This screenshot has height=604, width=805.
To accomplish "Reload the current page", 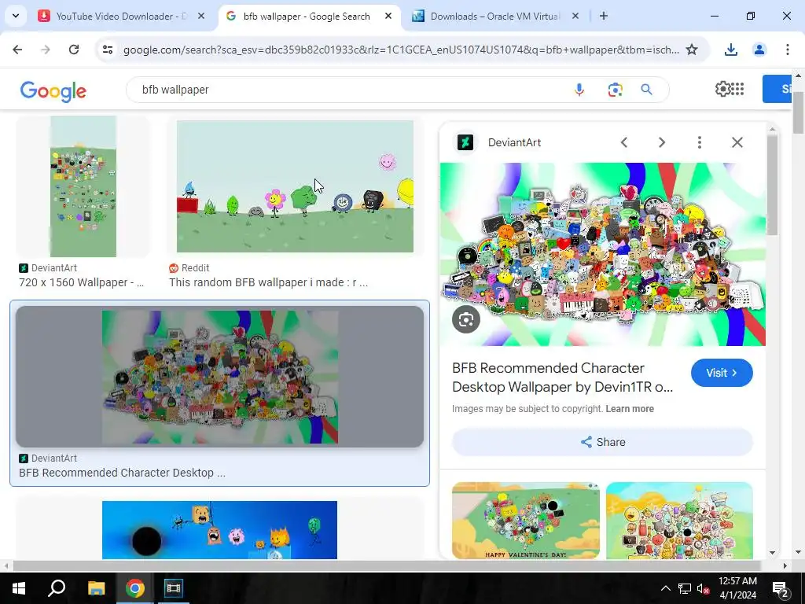I will tap(74, 50).
